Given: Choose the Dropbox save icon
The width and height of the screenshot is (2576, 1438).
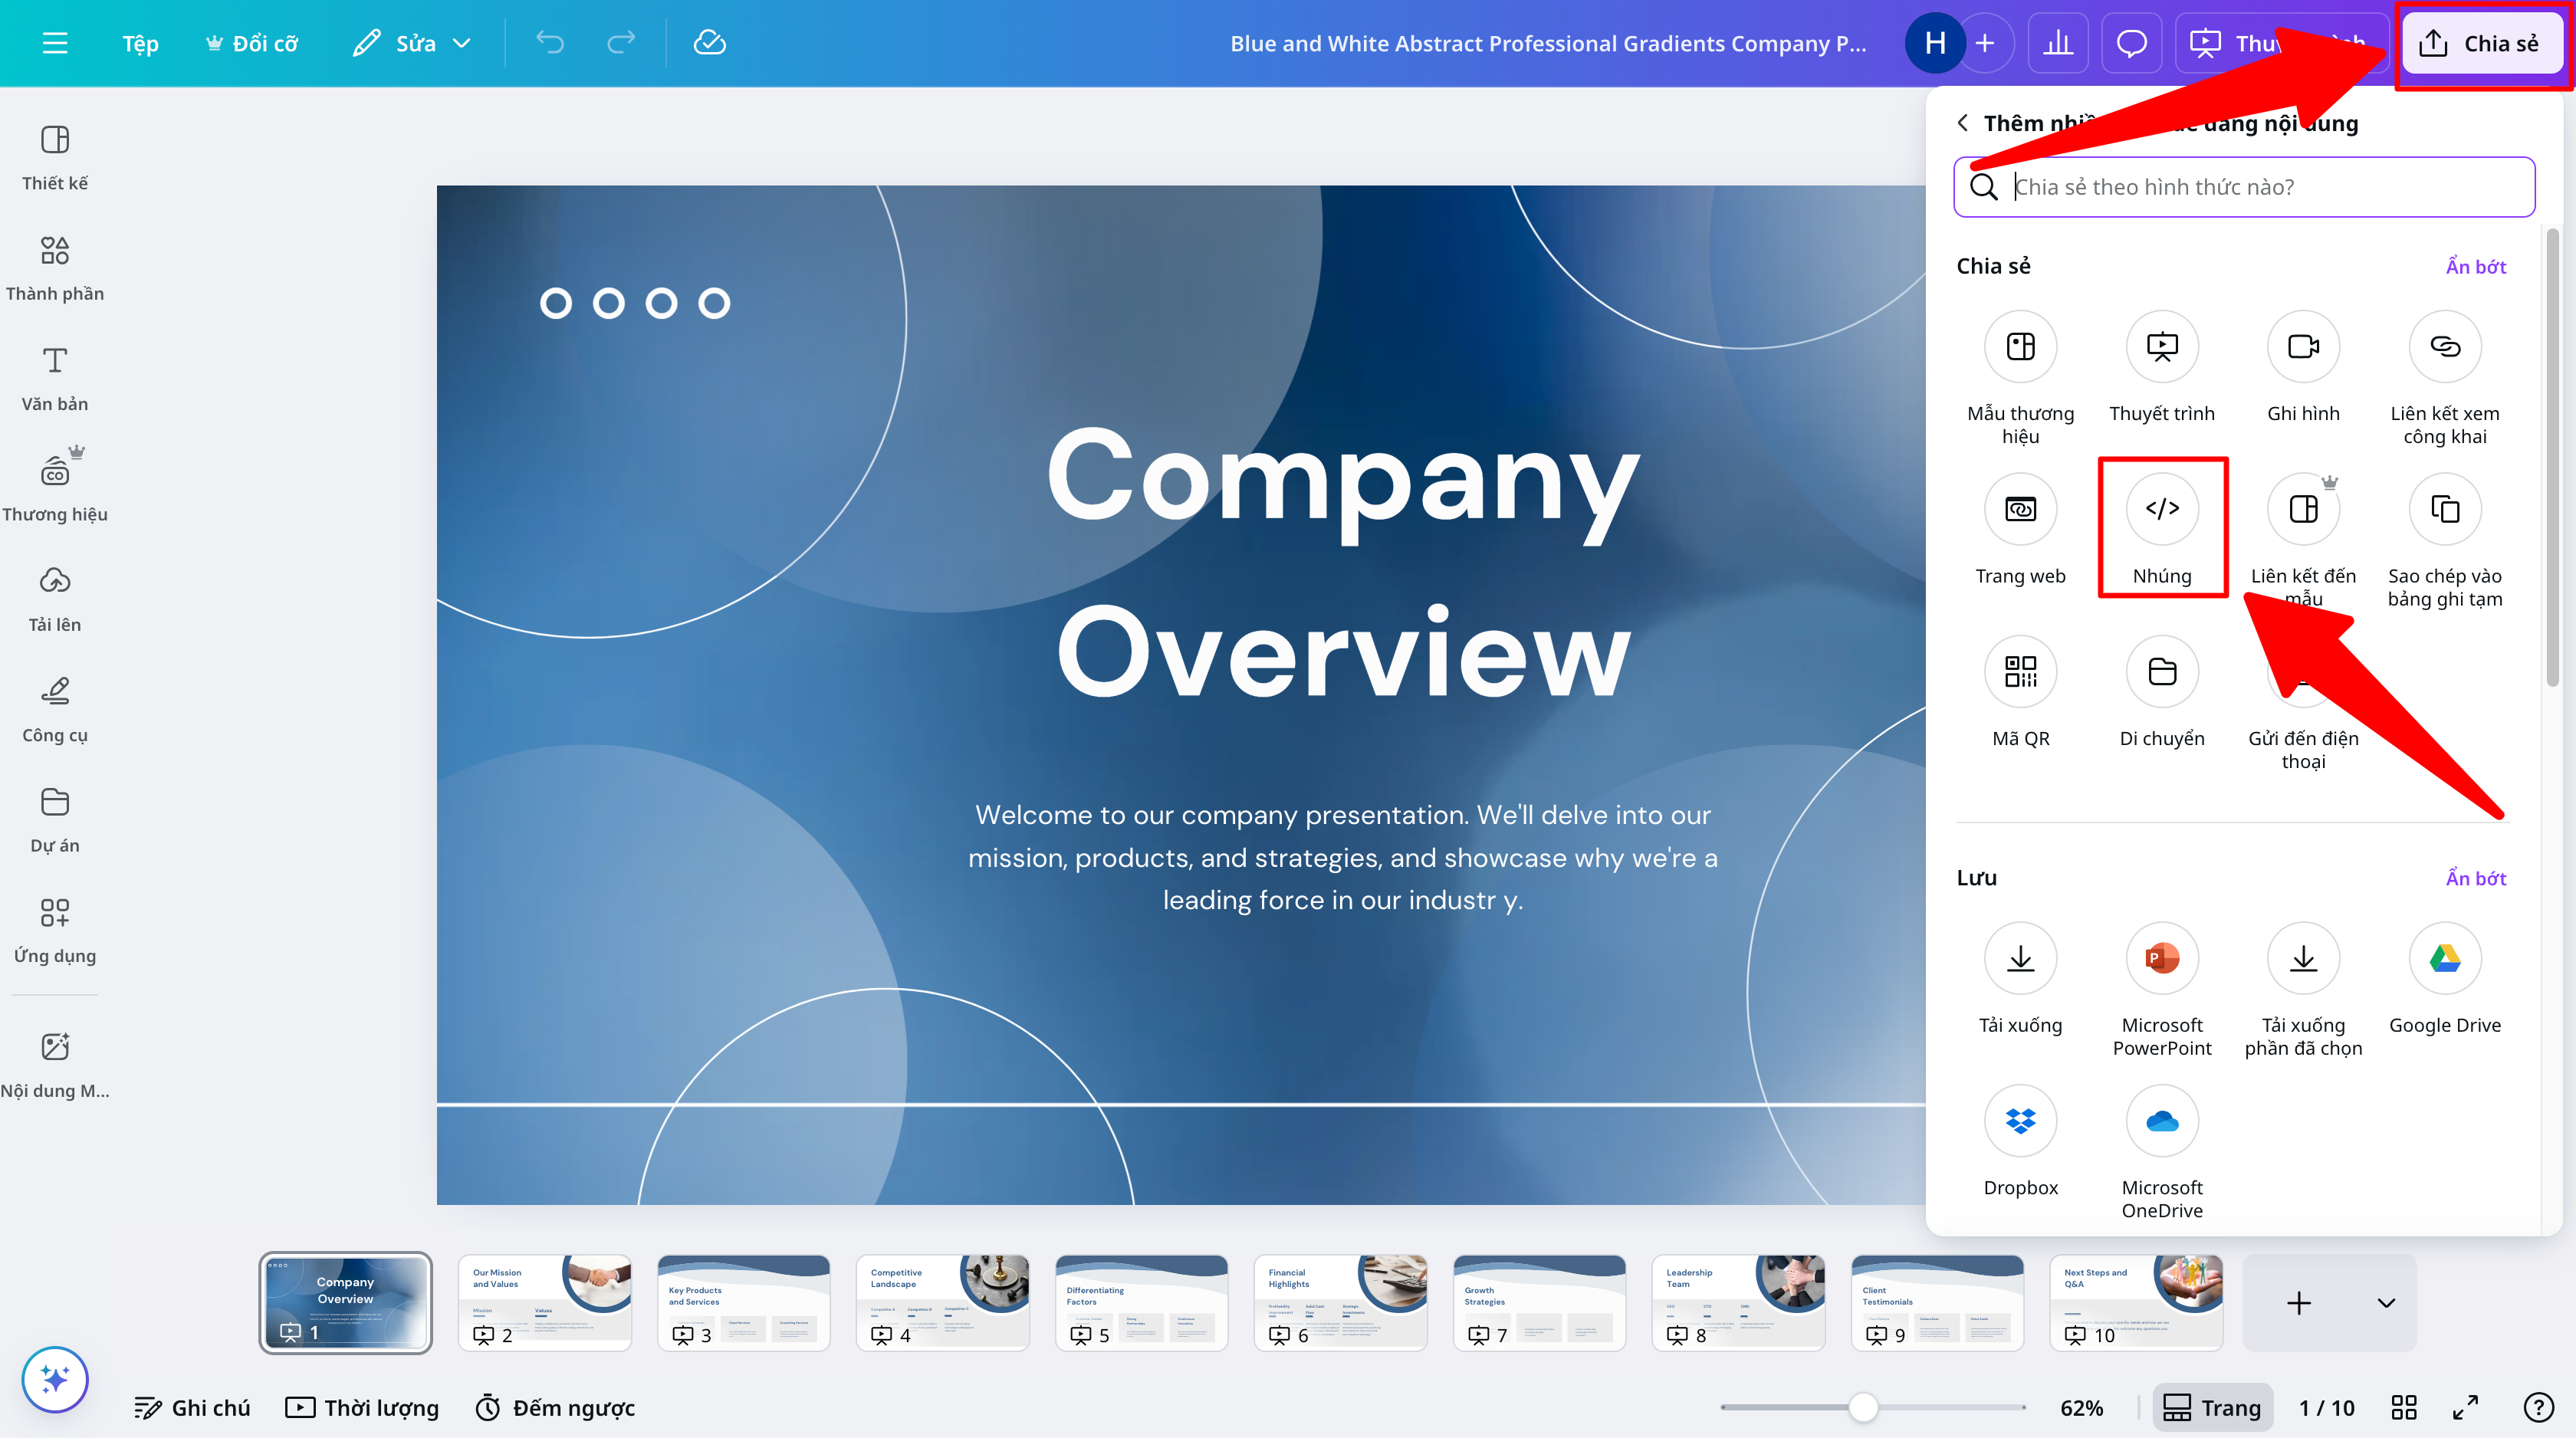Looking at the screenshot, I should pos(2020,1121).
